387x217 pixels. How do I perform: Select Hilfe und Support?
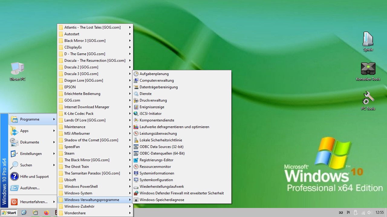click(x=33, y=177)
